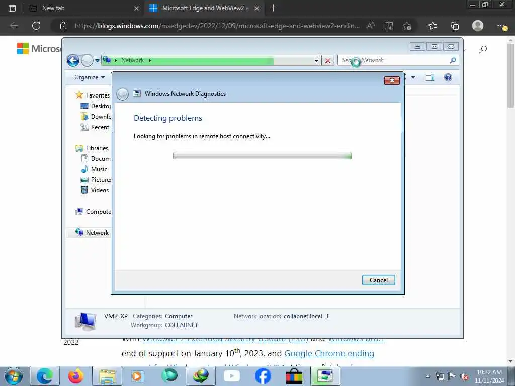Click the diagnostics back arrow button

123,94
